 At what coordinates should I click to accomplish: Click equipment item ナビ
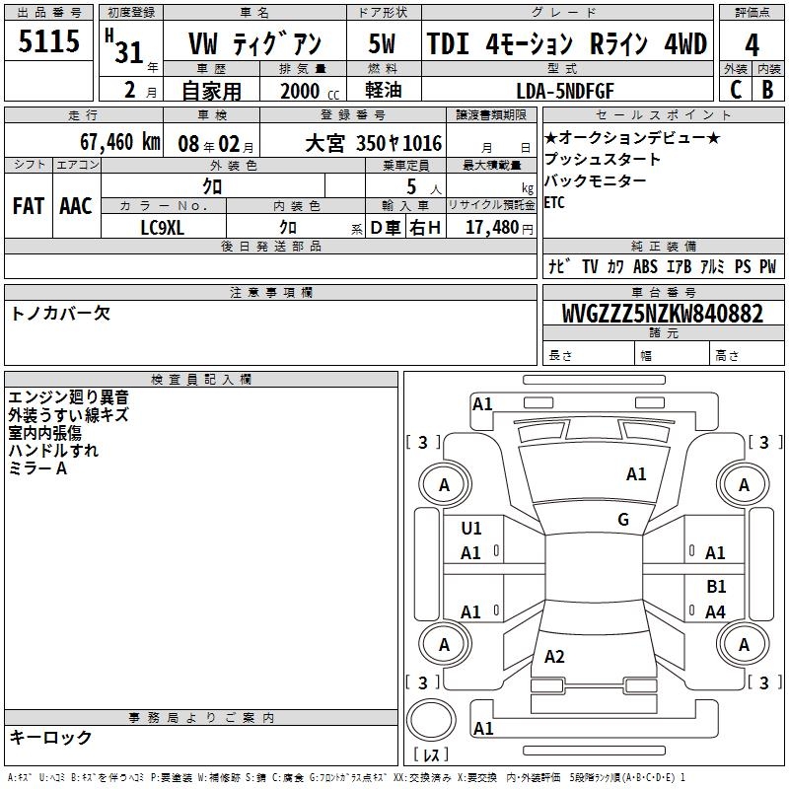coord(559,266)
